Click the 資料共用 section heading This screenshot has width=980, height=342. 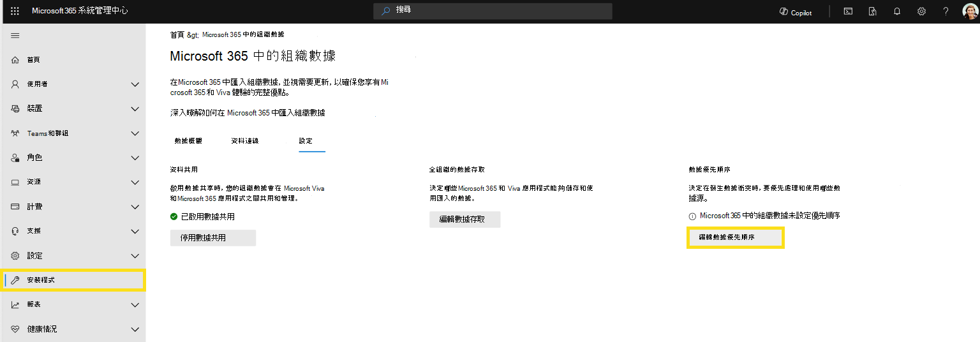point(184,170)
